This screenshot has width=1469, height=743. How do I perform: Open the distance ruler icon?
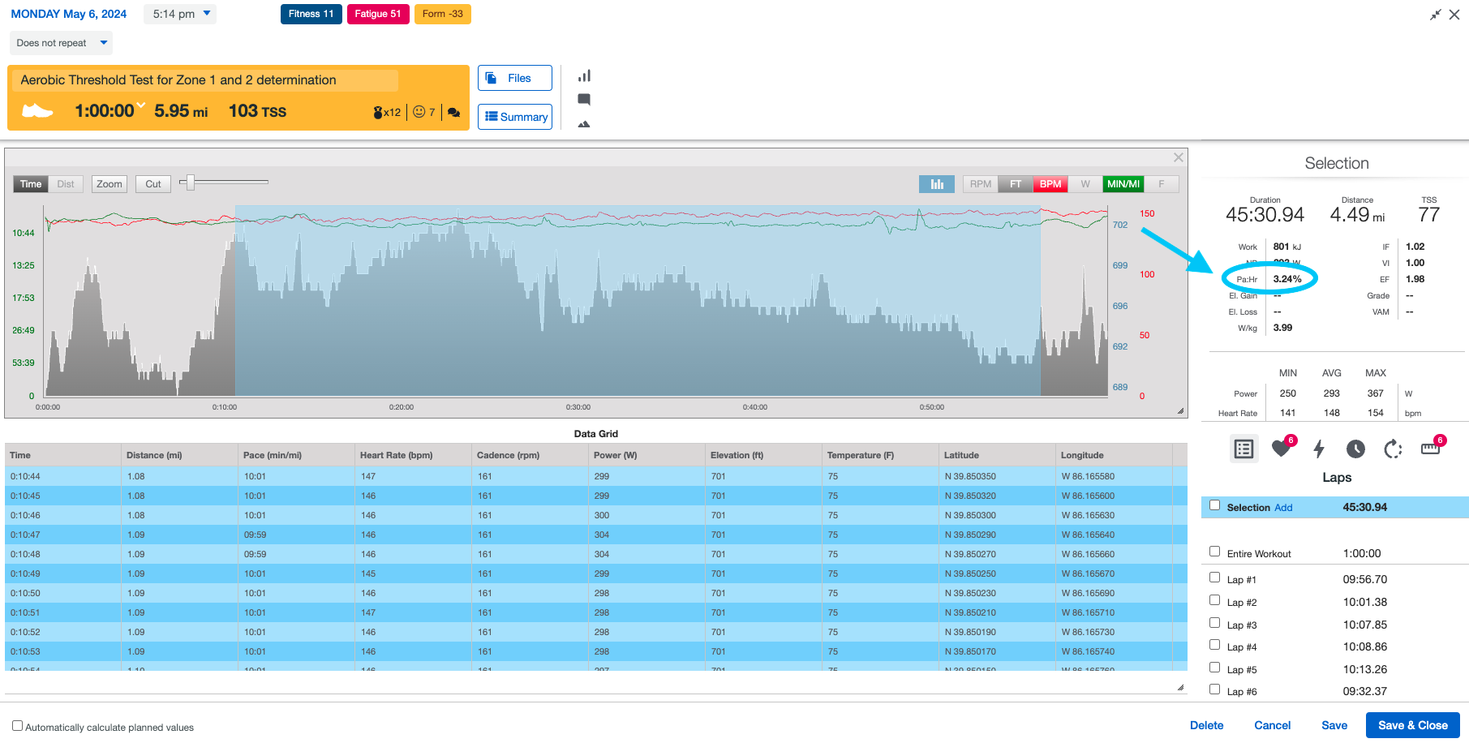[1430, 449]
